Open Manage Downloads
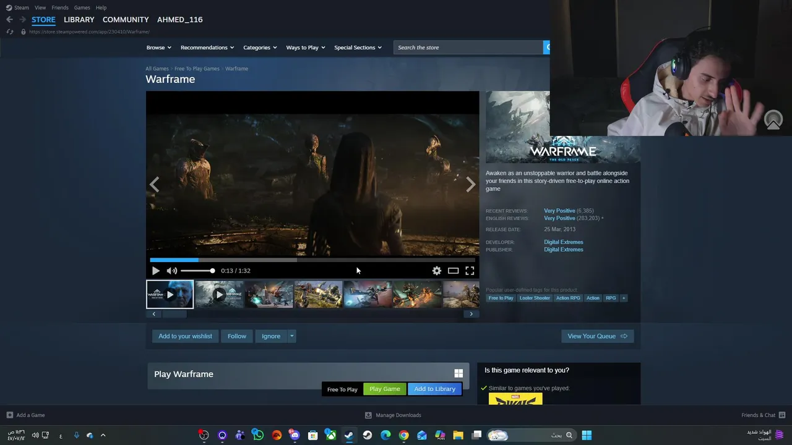 (393, 415)
